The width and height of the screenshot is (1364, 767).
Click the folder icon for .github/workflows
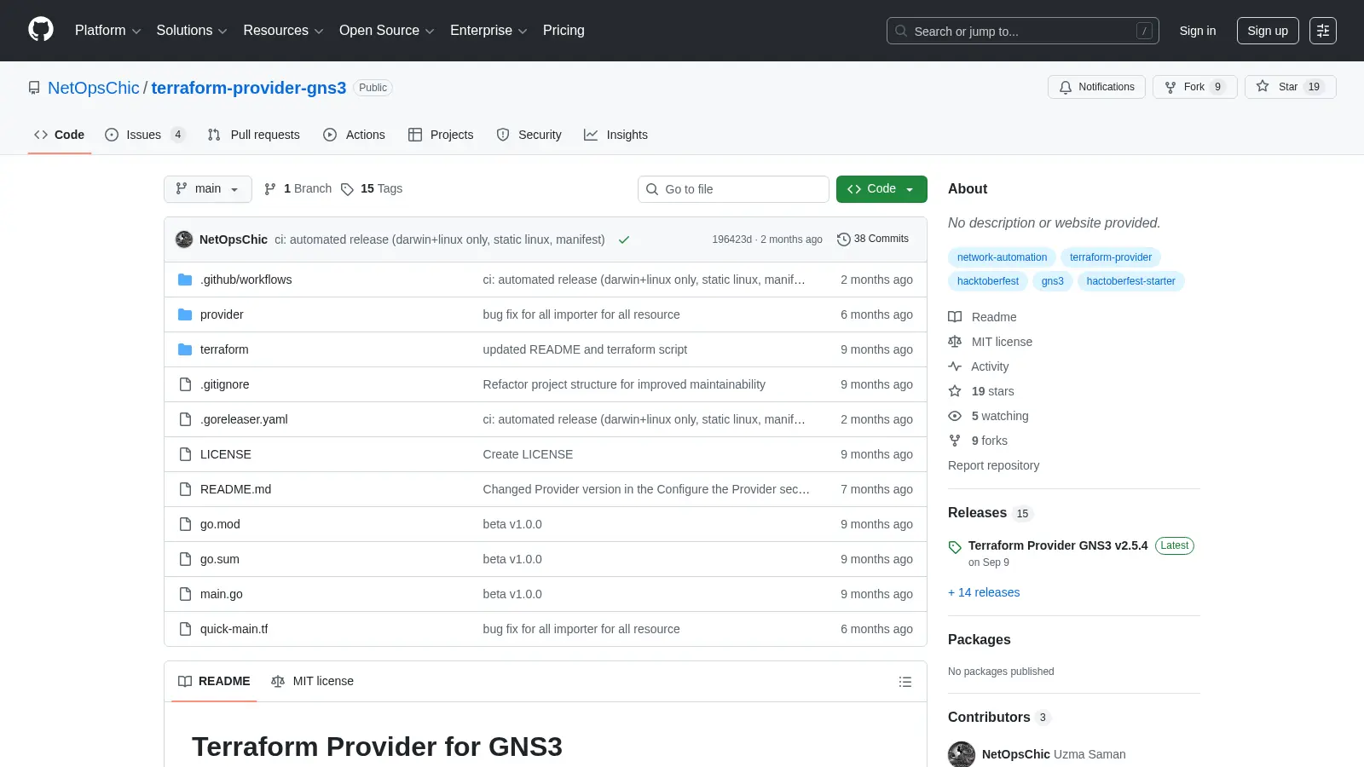pos(185,280)
